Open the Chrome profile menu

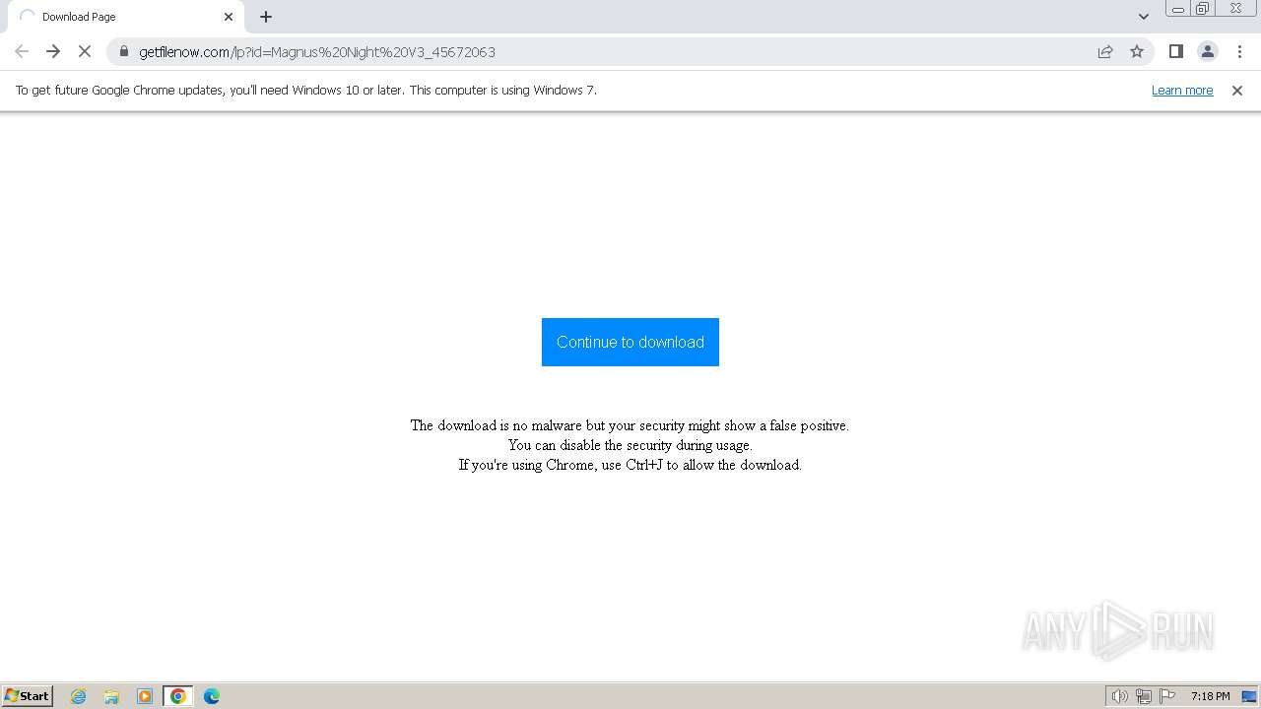1207,51
